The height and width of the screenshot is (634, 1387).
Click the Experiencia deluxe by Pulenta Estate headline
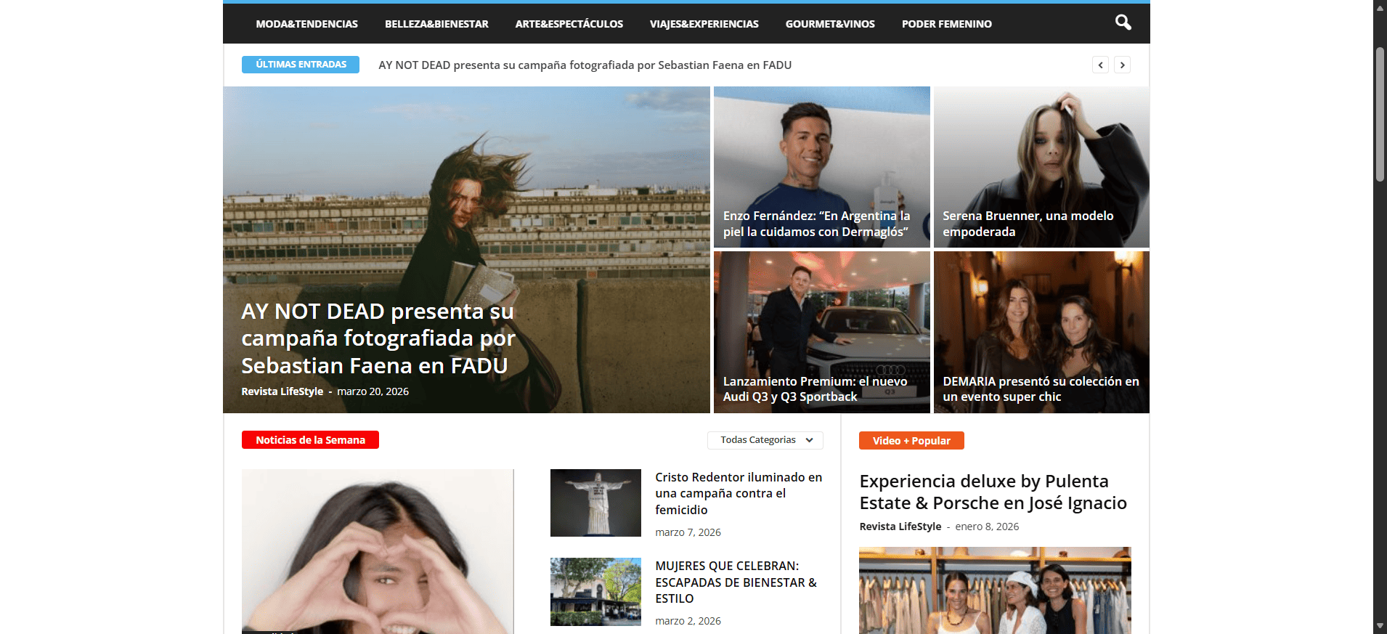[x=993, y=492]
